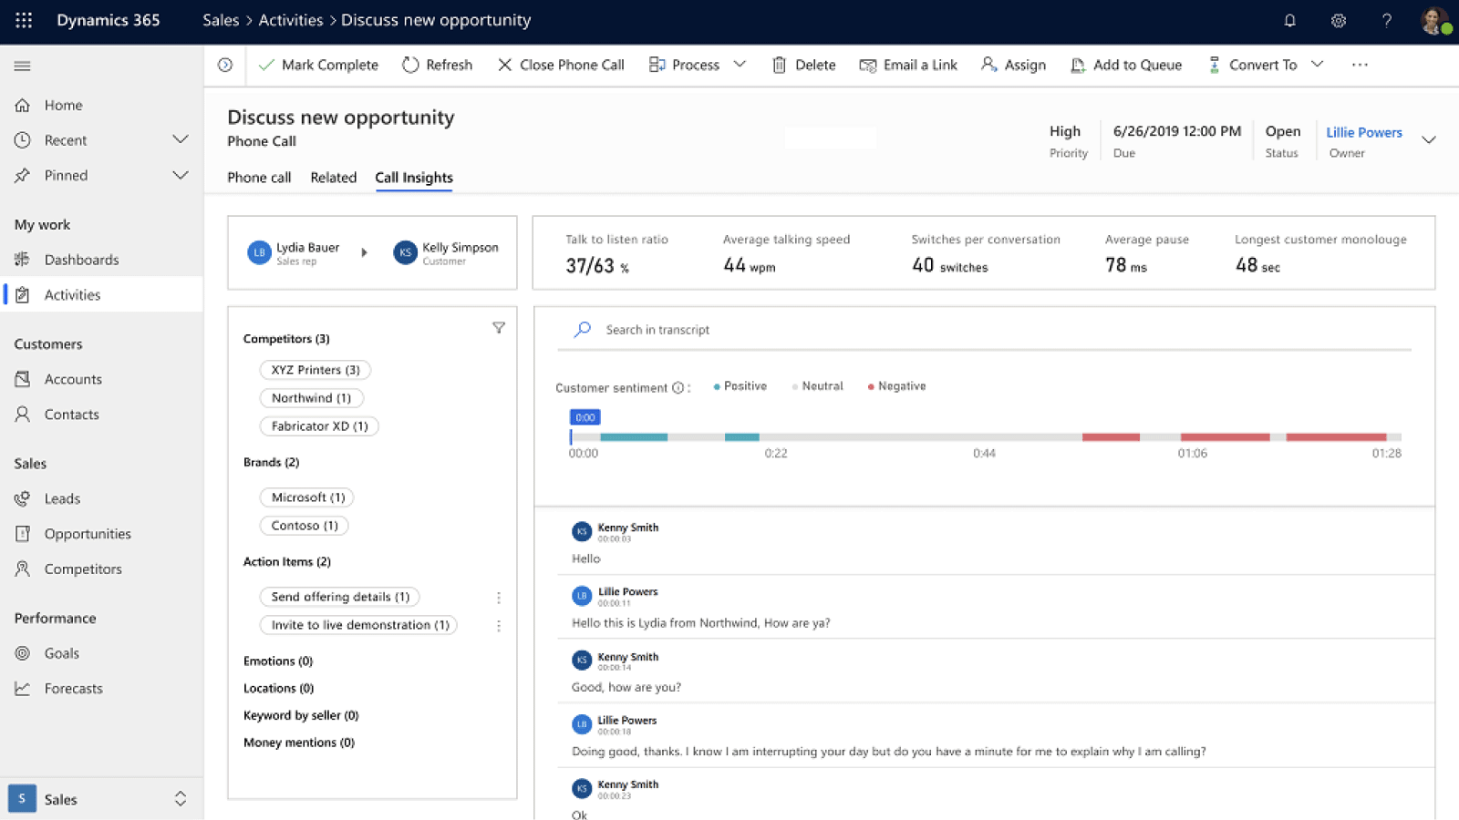Open the Dynamics 365 app launcher grid
The height and width of the screenshot is (820, 1459).
(23, 20)
